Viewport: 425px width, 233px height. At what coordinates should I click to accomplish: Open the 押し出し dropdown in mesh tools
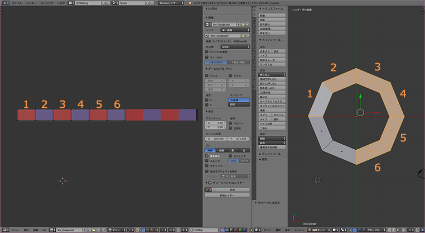272,74
